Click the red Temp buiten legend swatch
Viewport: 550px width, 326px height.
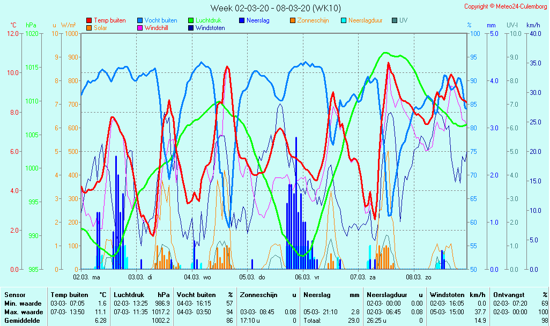point(89,20)
